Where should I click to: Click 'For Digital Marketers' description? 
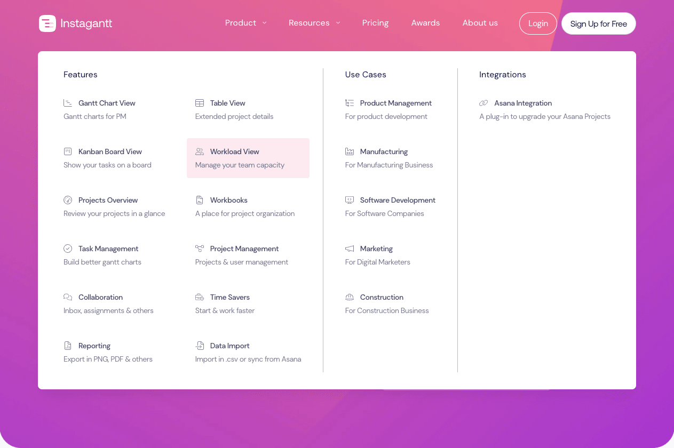pyautogui.click(x=378, y=262)
